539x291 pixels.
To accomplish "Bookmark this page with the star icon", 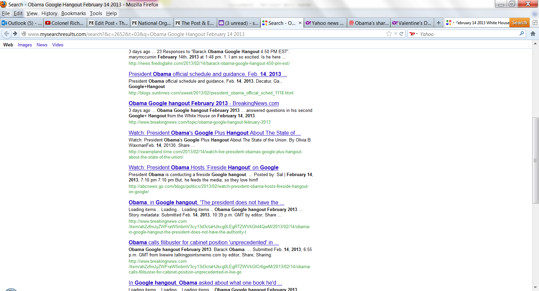I will coord(389,34).
